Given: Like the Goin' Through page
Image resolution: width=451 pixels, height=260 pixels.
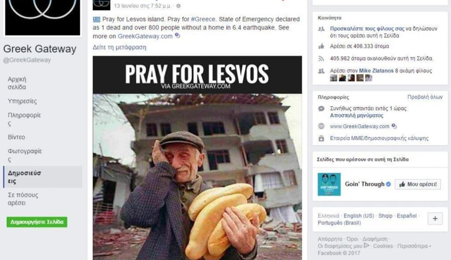Looking at the screenshot, I should 418,184.
